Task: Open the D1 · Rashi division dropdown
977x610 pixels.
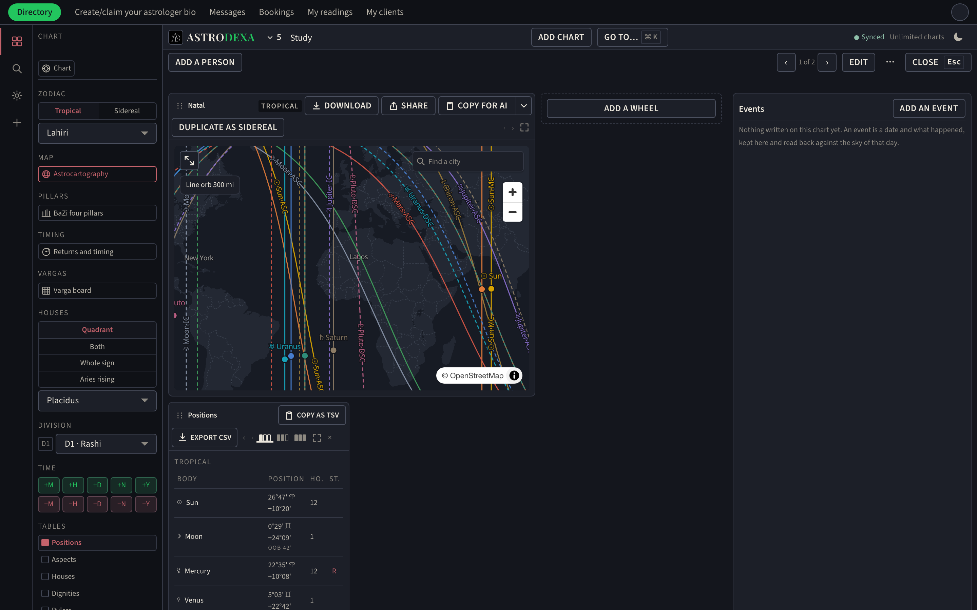Action: (106, 444)
